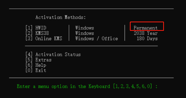Click the [1,2,3,4,5,6,0] key list
Viewport: 186px width, 98px height.
[x=133, y=86]
